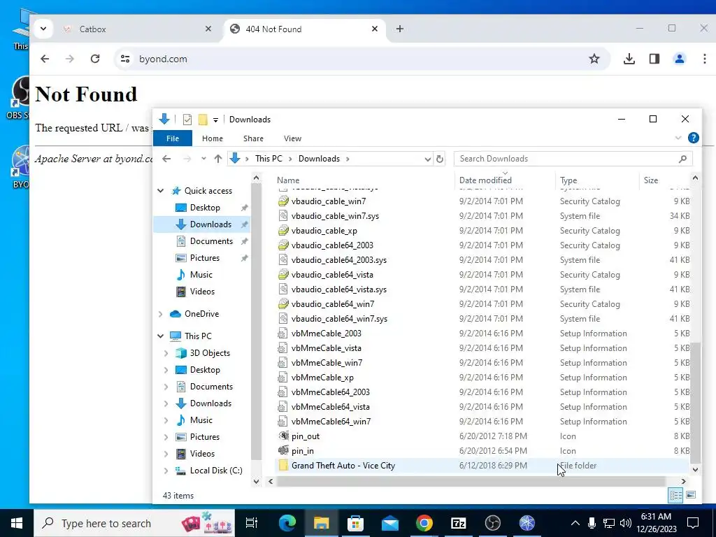Close the Catbox tab
The height and width of the screenshot is (537, 716).
tap(208, 29)
